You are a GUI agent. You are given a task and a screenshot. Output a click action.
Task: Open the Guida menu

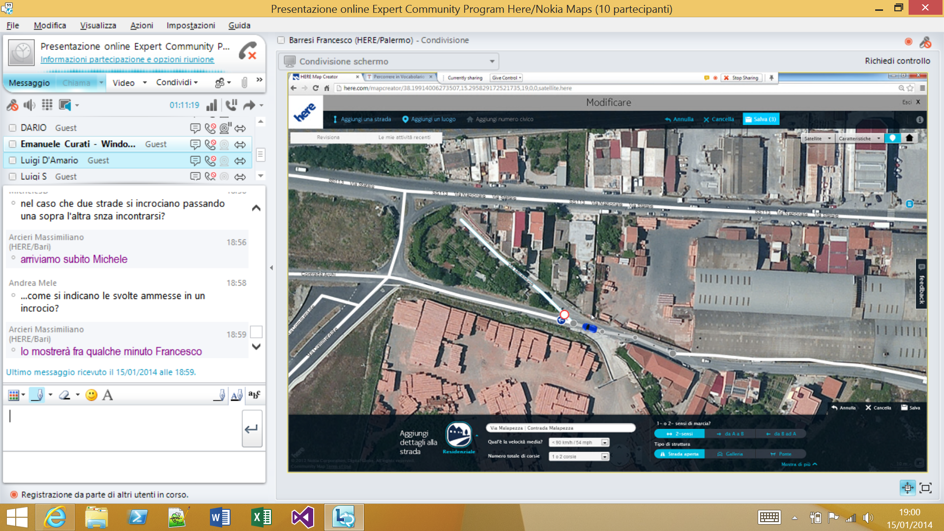pyautogui.click(x=239, y=26)
